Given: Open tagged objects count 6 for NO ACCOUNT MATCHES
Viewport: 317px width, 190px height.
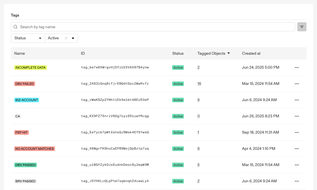Looking at the screenshot, I should (198, 149).
